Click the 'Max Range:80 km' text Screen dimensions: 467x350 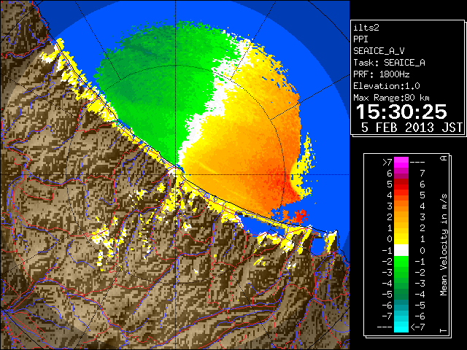point(391,98)
